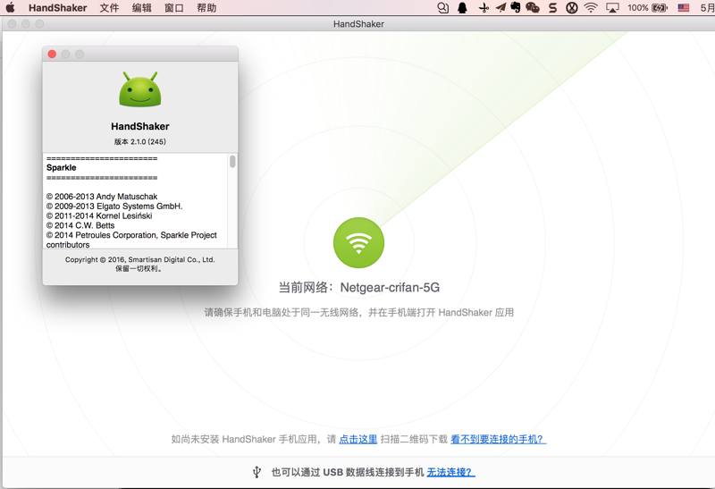
Task: Open Evernote elephant menu bar icon
Action: [516, 7]
